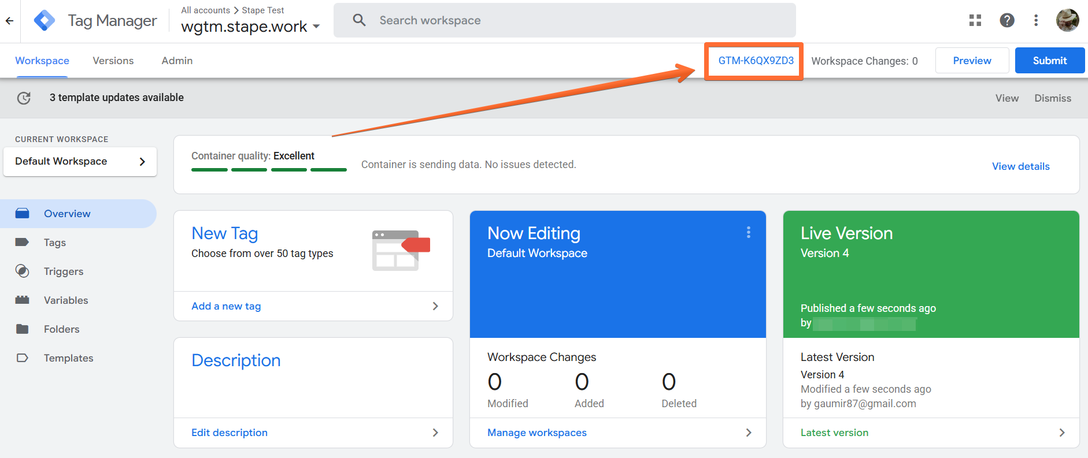This screenshot has height=458, width=1088.
Task: Select Triggers in the sidebar
Action: click(x=78, y=271)
